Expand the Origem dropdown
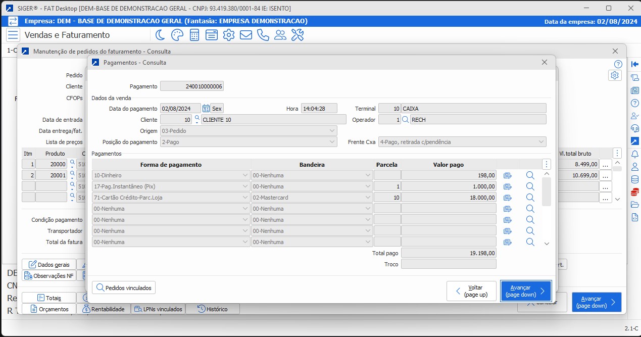Screen dimensions: 641x337 pyautogui.click(x=332, y=131)
